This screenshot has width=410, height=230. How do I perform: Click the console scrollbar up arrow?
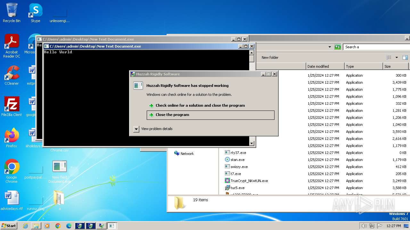pos(252,53)
